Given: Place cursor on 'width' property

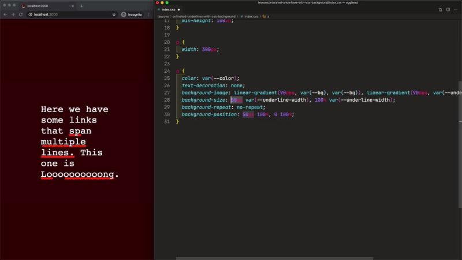Looking at the screenshot, I should (x=189, y=49).
